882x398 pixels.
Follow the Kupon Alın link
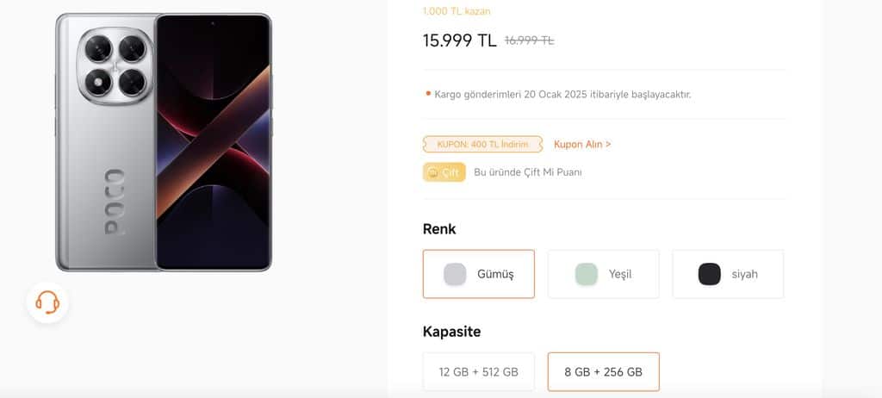(582, 144)
